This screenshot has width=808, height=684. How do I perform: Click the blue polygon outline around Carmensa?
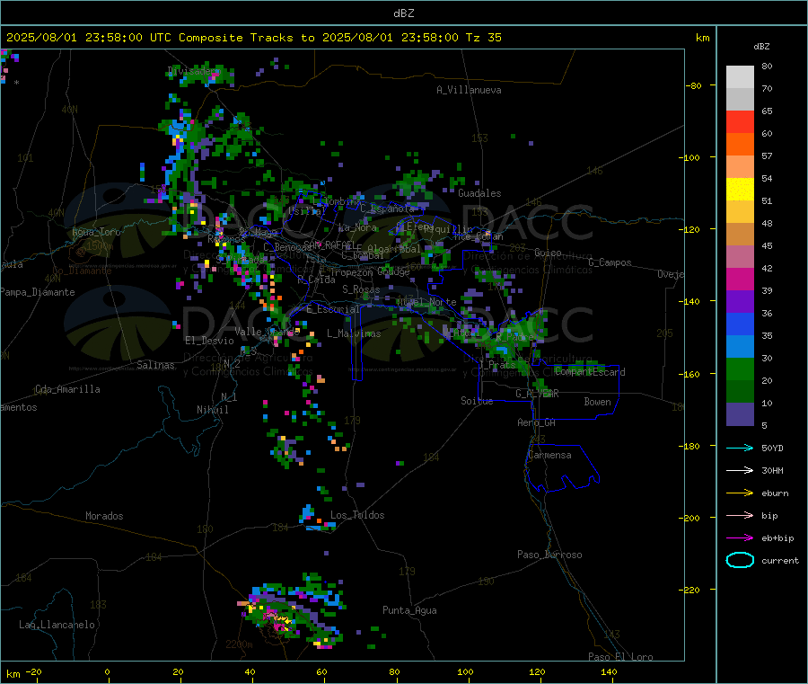tap(562, 468)
